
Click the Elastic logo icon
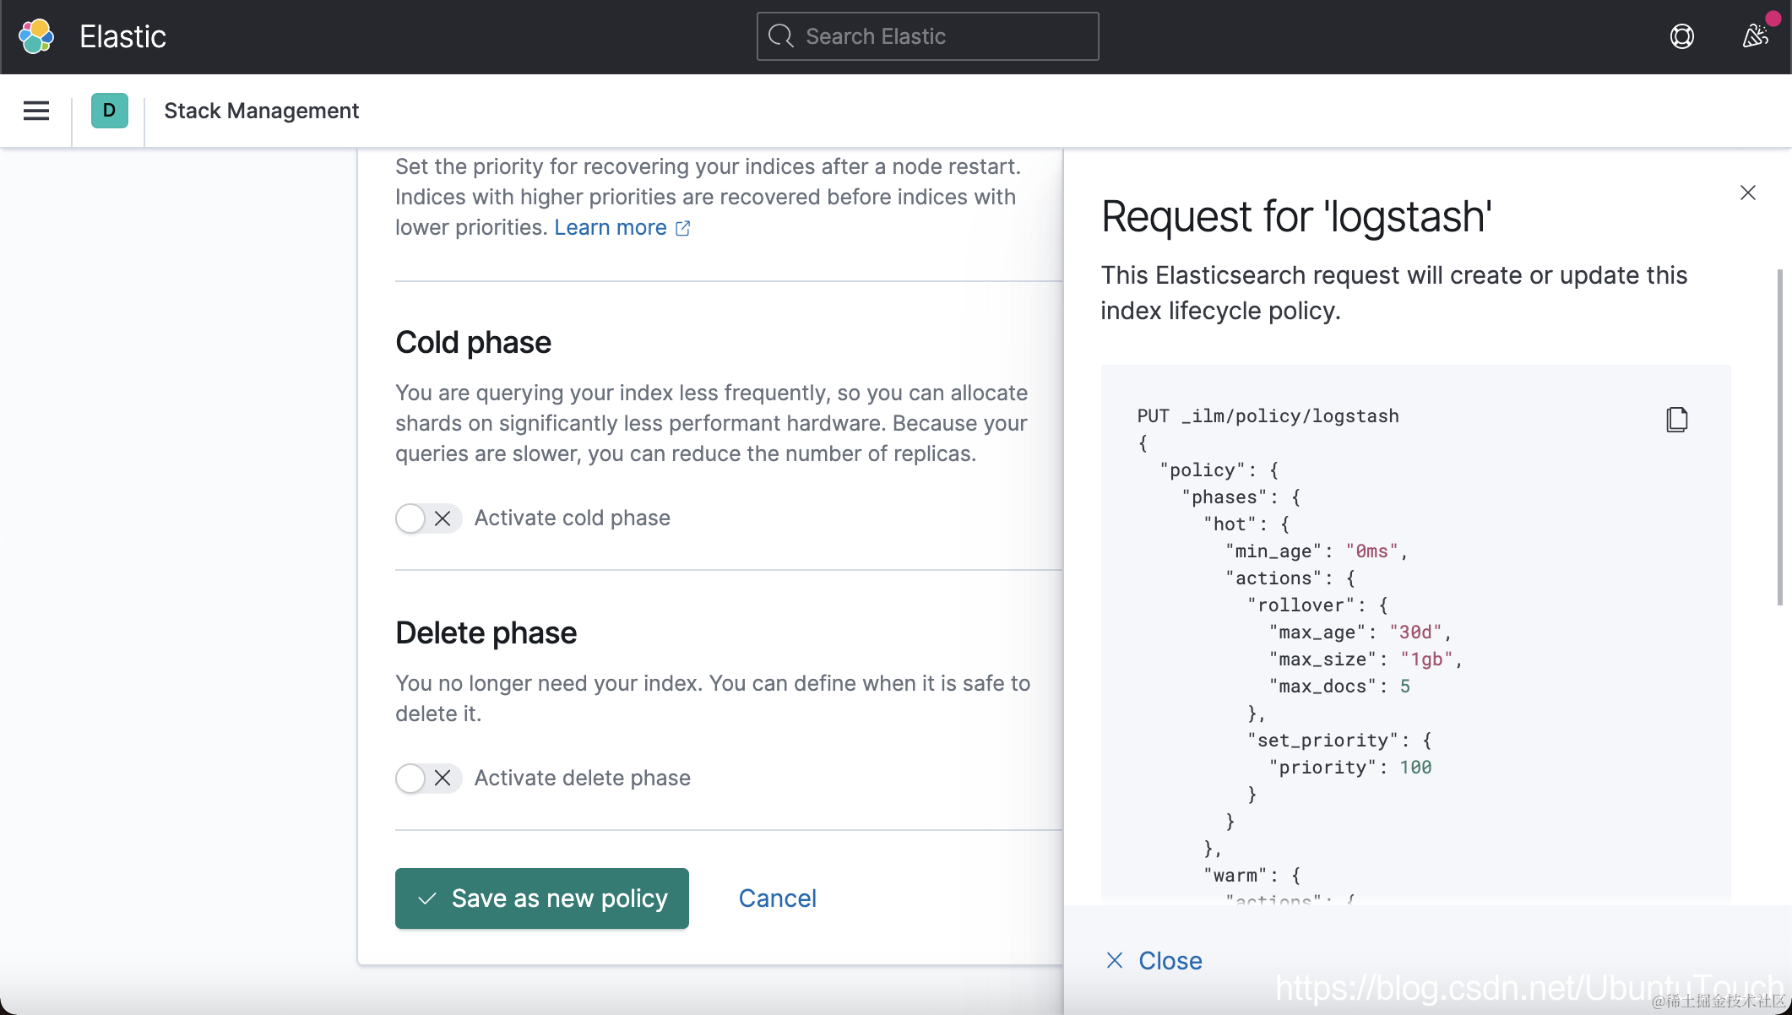coord(36,36)
